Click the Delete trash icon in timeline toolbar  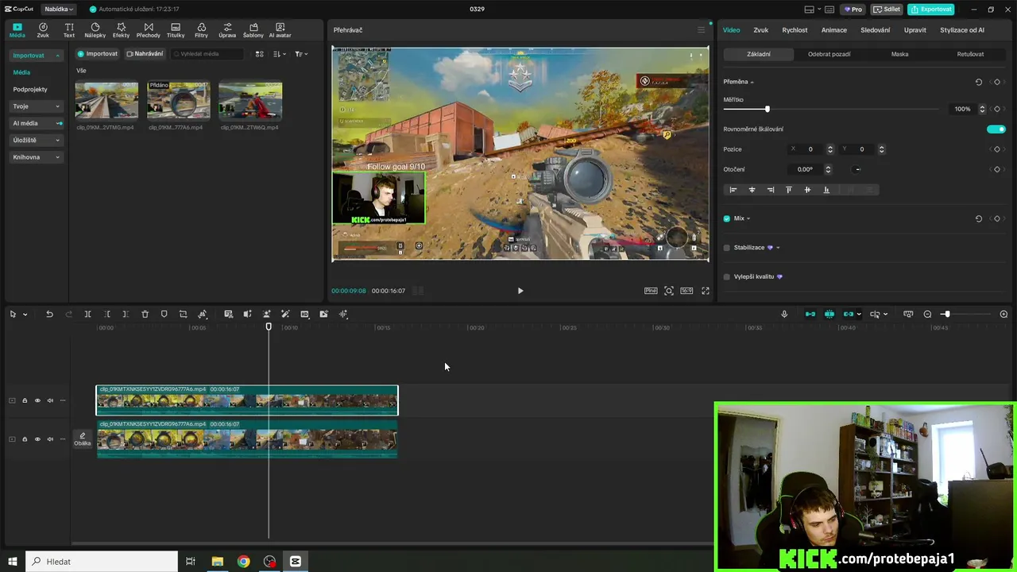click(145, 315)
